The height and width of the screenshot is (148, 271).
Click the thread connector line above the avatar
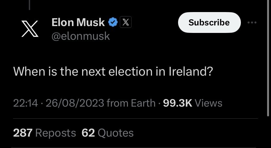[29, 5]
